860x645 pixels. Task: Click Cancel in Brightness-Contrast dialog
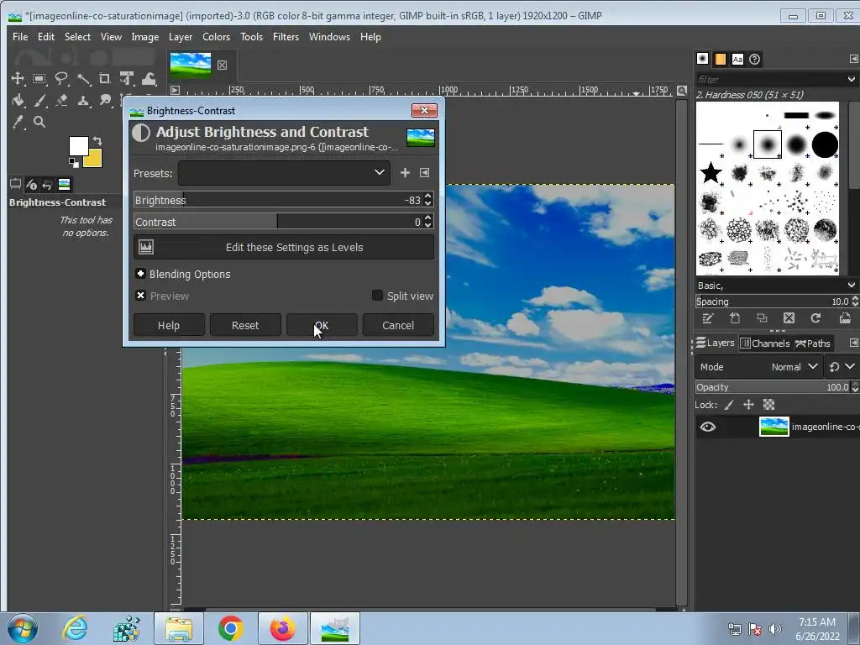coord(397,325)
